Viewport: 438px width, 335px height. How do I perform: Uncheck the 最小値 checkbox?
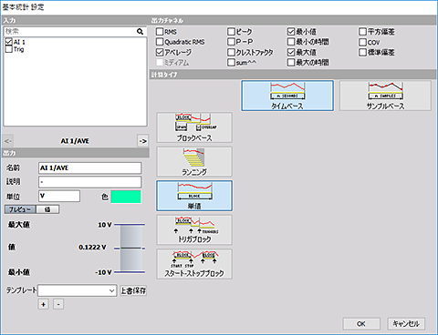pos(291,32)
